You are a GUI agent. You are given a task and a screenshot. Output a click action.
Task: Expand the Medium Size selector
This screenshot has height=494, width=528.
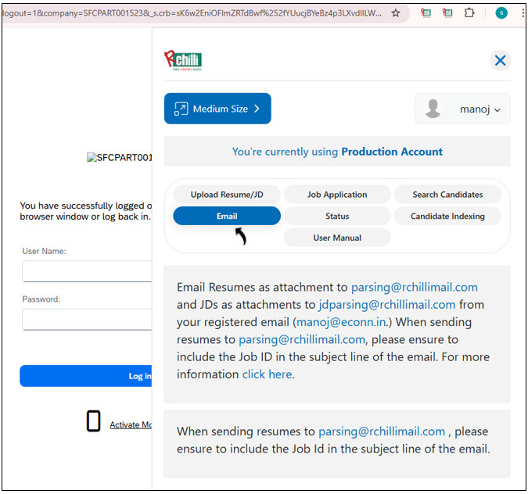pos(217,109)
